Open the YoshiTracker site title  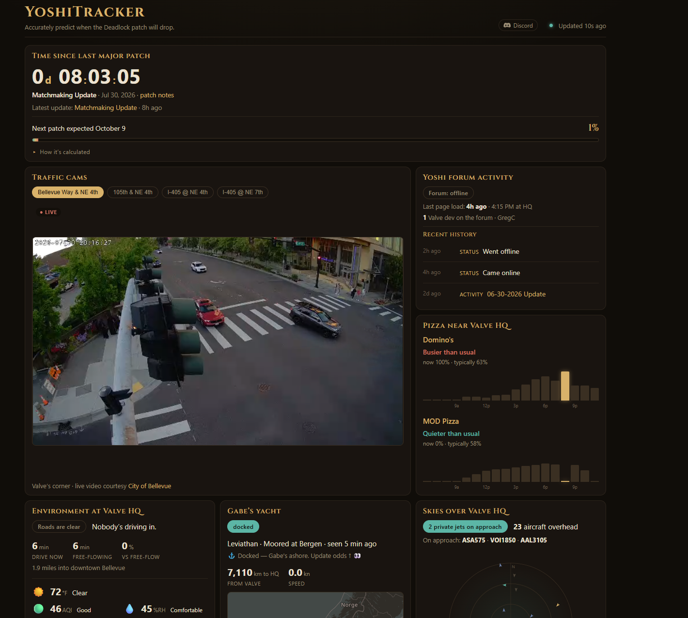click(85, 12)
